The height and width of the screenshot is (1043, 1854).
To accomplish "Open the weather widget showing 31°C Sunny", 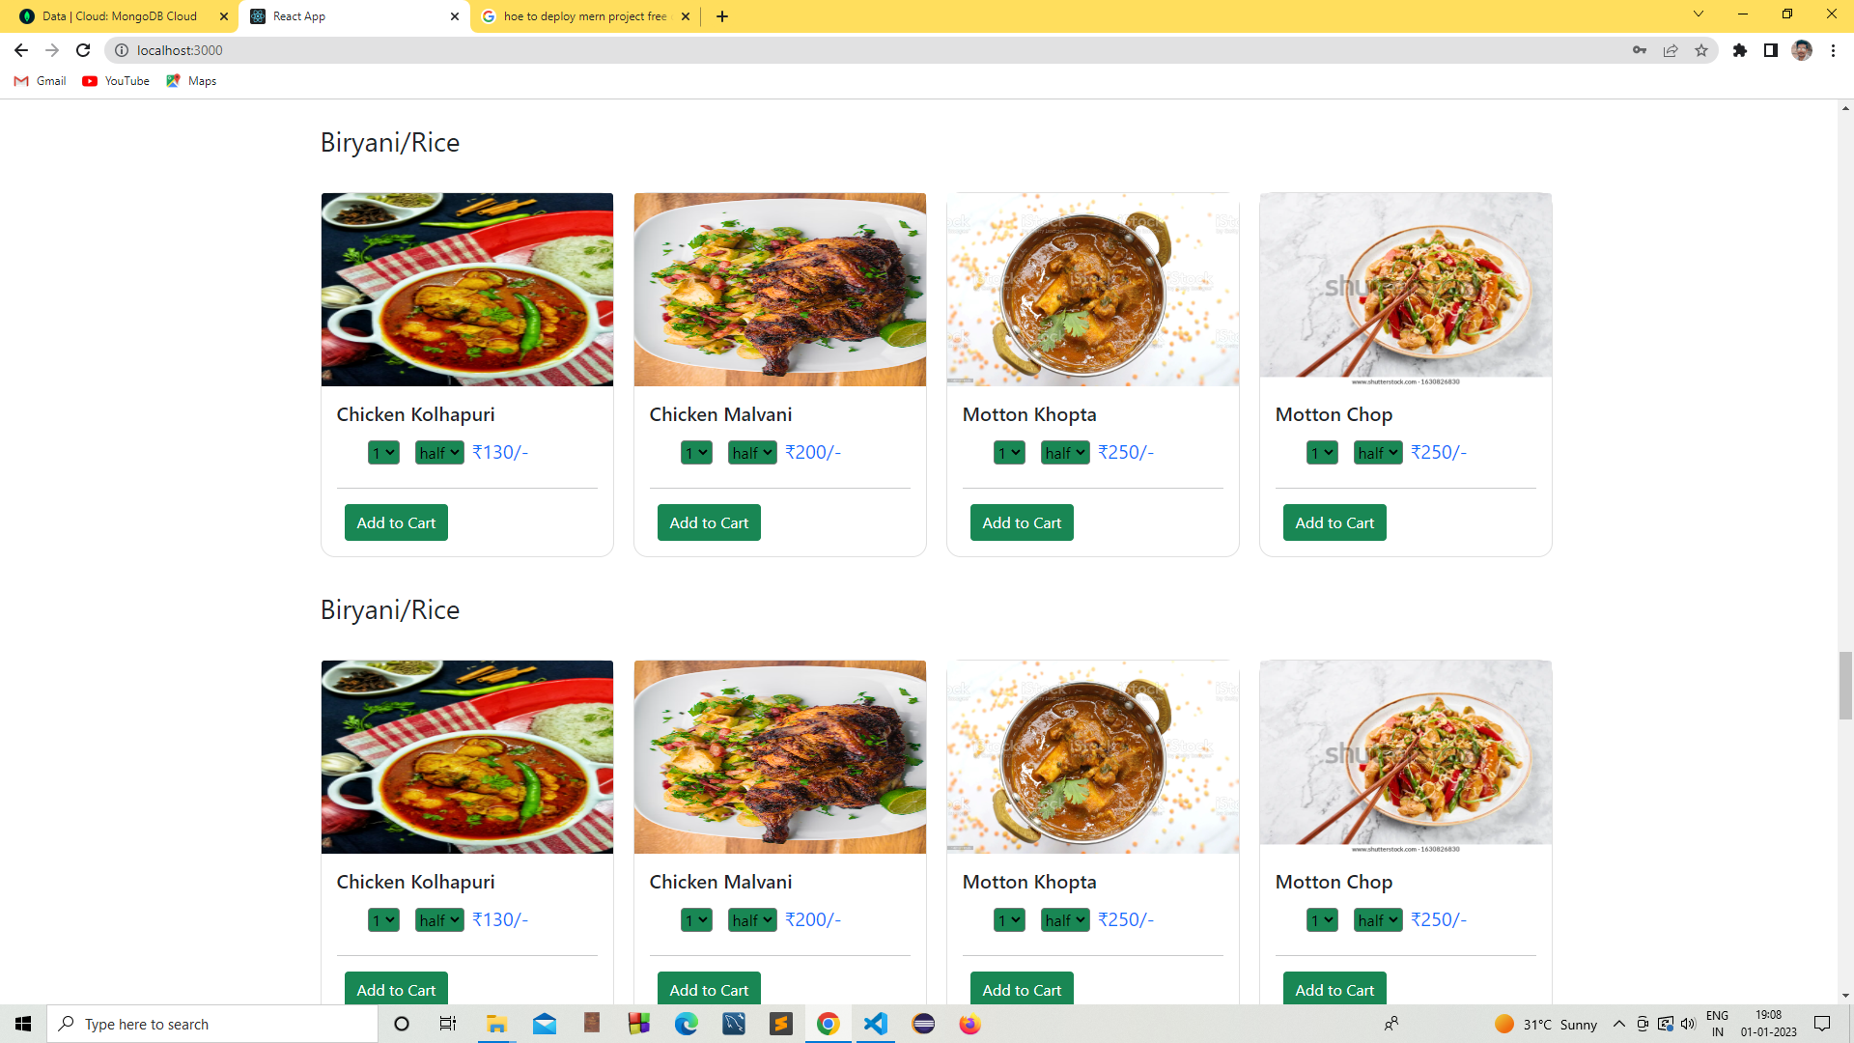I will tap(1545, 1024).
